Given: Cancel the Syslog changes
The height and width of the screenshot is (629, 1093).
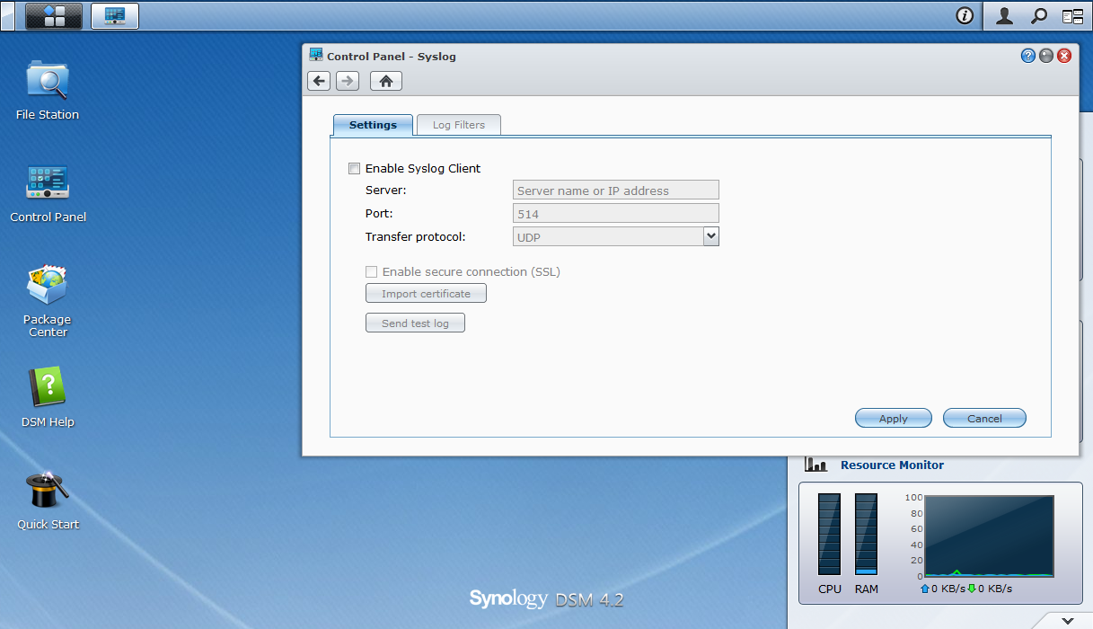Looking at the screenshot, I should (984, 418).
